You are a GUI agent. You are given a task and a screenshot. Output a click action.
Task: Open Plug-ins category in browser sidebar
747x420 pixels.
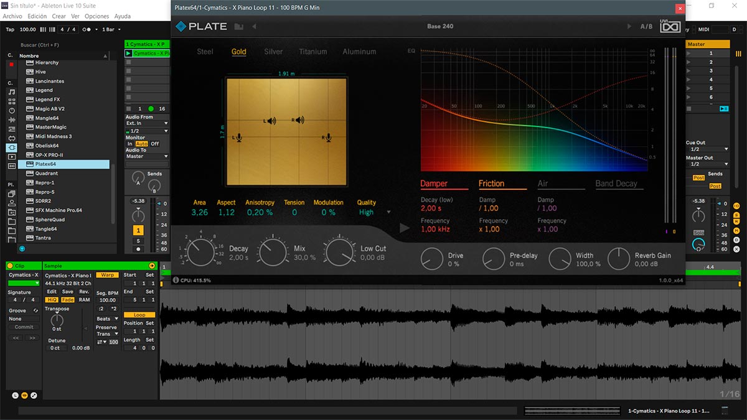coord(12,148)
